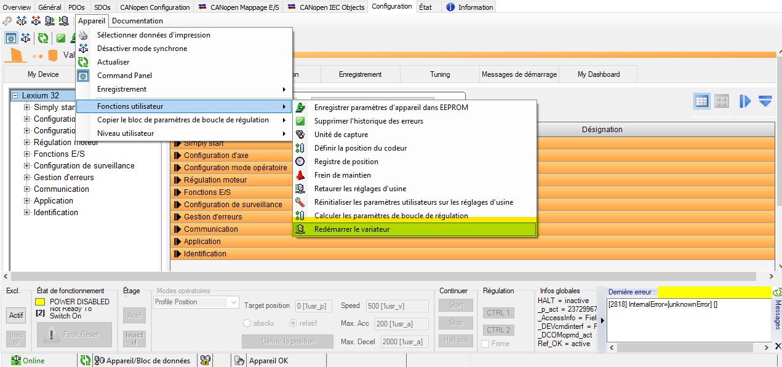Viewport: 782px width, 367px height.
Task: Select the relatif radio button
Action: click(x=293, y=323)
